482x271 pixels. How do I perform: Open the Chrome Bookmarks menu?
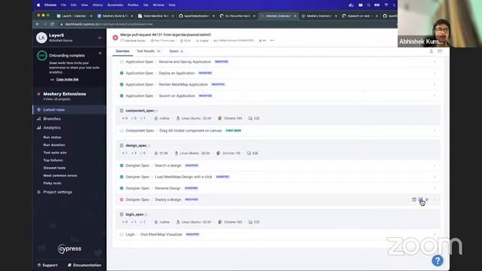(115, 5)
